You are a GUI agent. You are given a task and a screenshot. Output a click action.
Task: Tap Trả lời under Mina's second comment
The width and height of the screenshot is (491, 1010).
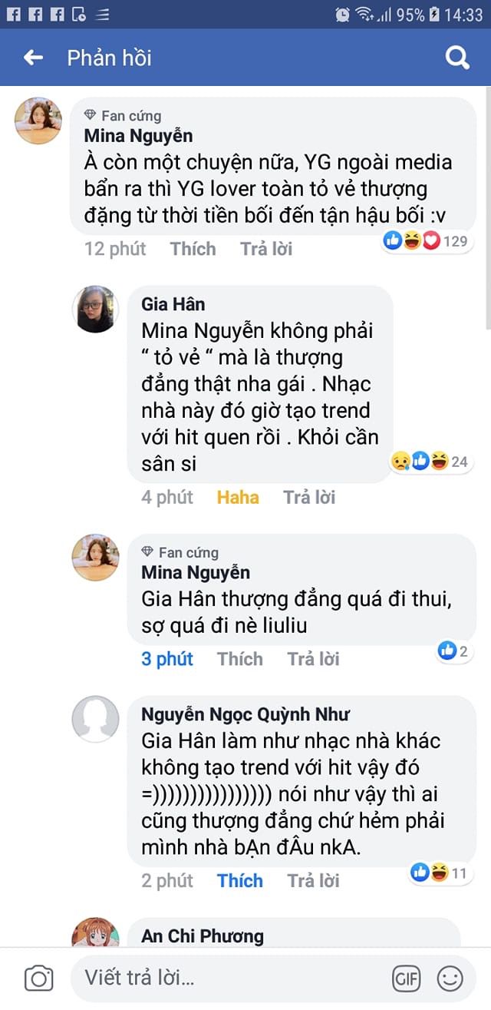pyautogui.click(x=313, y=659)
